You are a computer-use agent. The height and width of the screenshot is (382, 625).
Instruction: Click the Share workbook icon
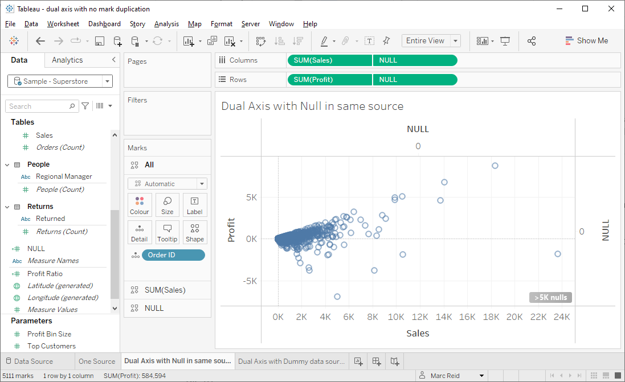tap(532, 41)
